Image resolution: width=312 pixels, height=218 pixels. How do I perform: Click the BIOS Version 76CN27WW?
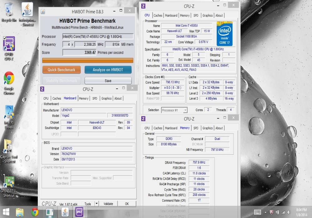click(x=97, y=154)
